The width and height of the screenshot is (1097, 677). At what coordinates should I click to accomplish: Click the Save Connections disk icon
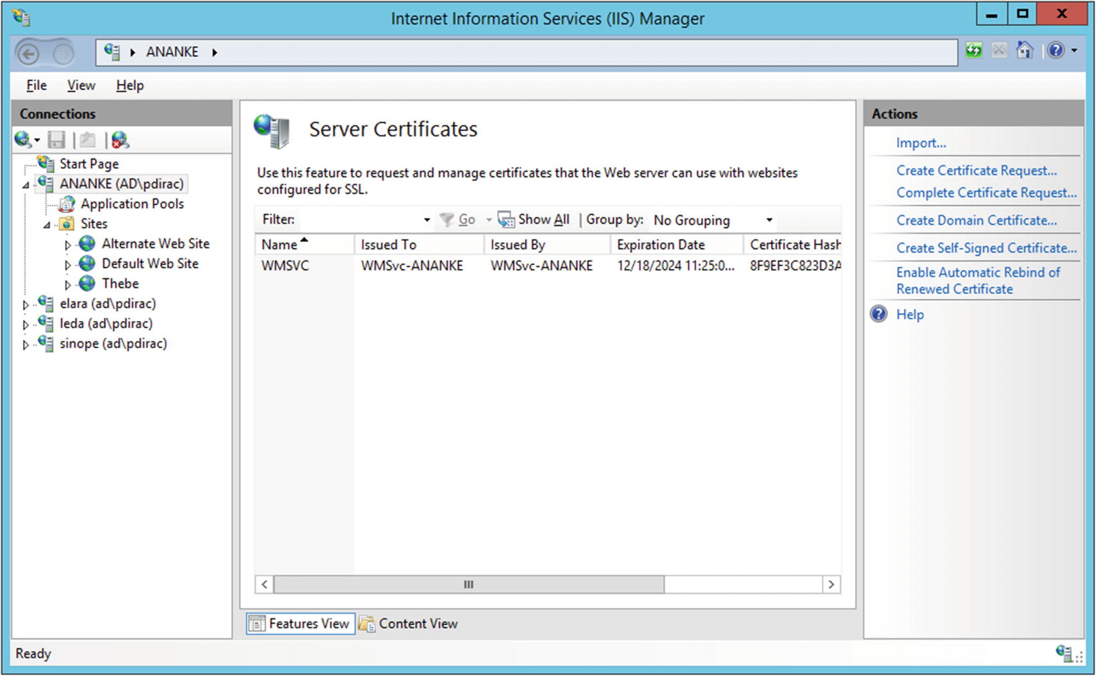[57, 140]
